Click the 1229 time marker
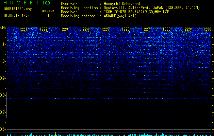Image resolution: width=214 pixels, height=136 pixels. (187, 29)
